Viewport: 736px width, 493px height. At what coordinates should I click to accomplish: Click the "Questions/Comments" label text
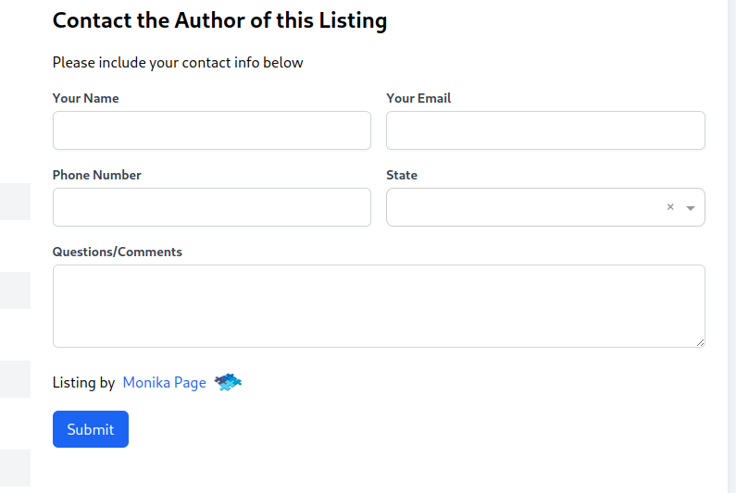117,252
